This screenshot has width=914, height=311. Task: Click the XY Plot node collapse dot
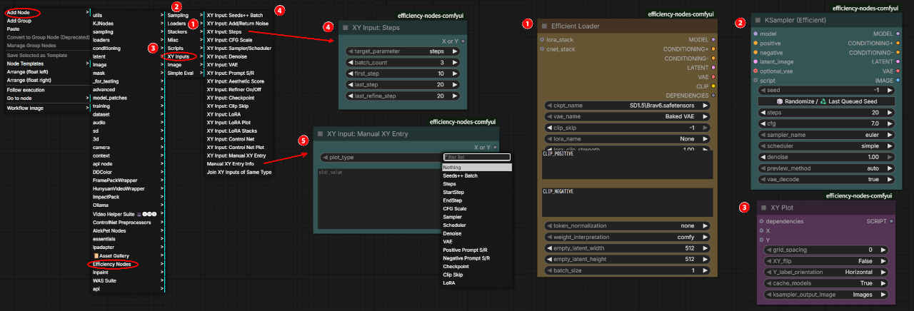coord(763,208)
